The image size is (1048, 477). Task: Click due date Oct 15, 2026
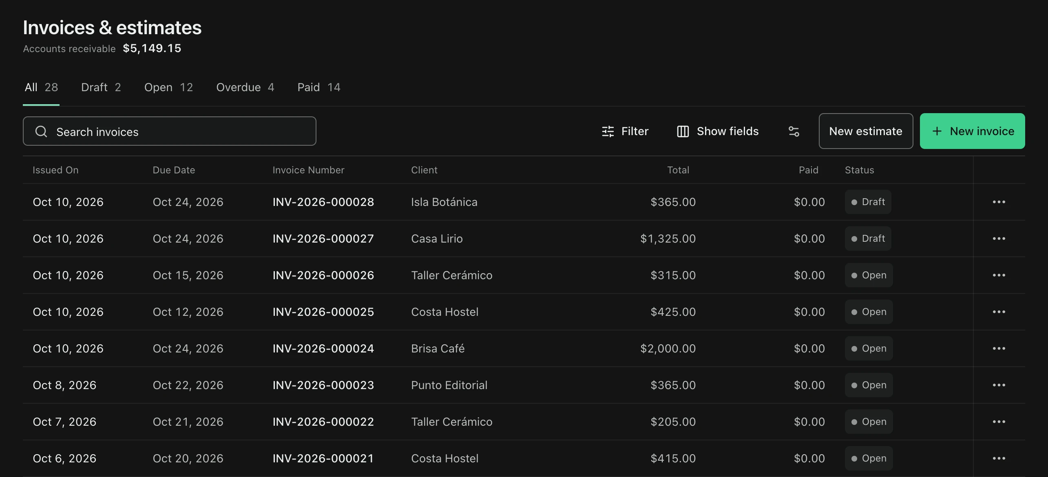coord(188,276)
